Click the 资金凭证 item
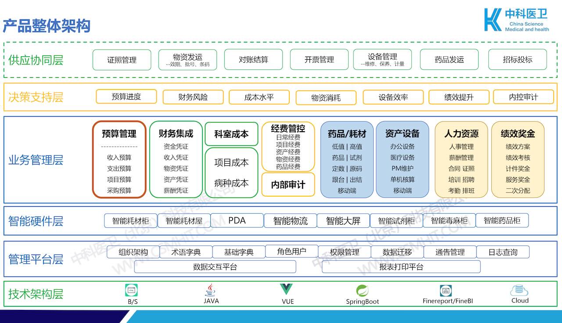This screenshot has height=323, width=562. tap(176, 147)
